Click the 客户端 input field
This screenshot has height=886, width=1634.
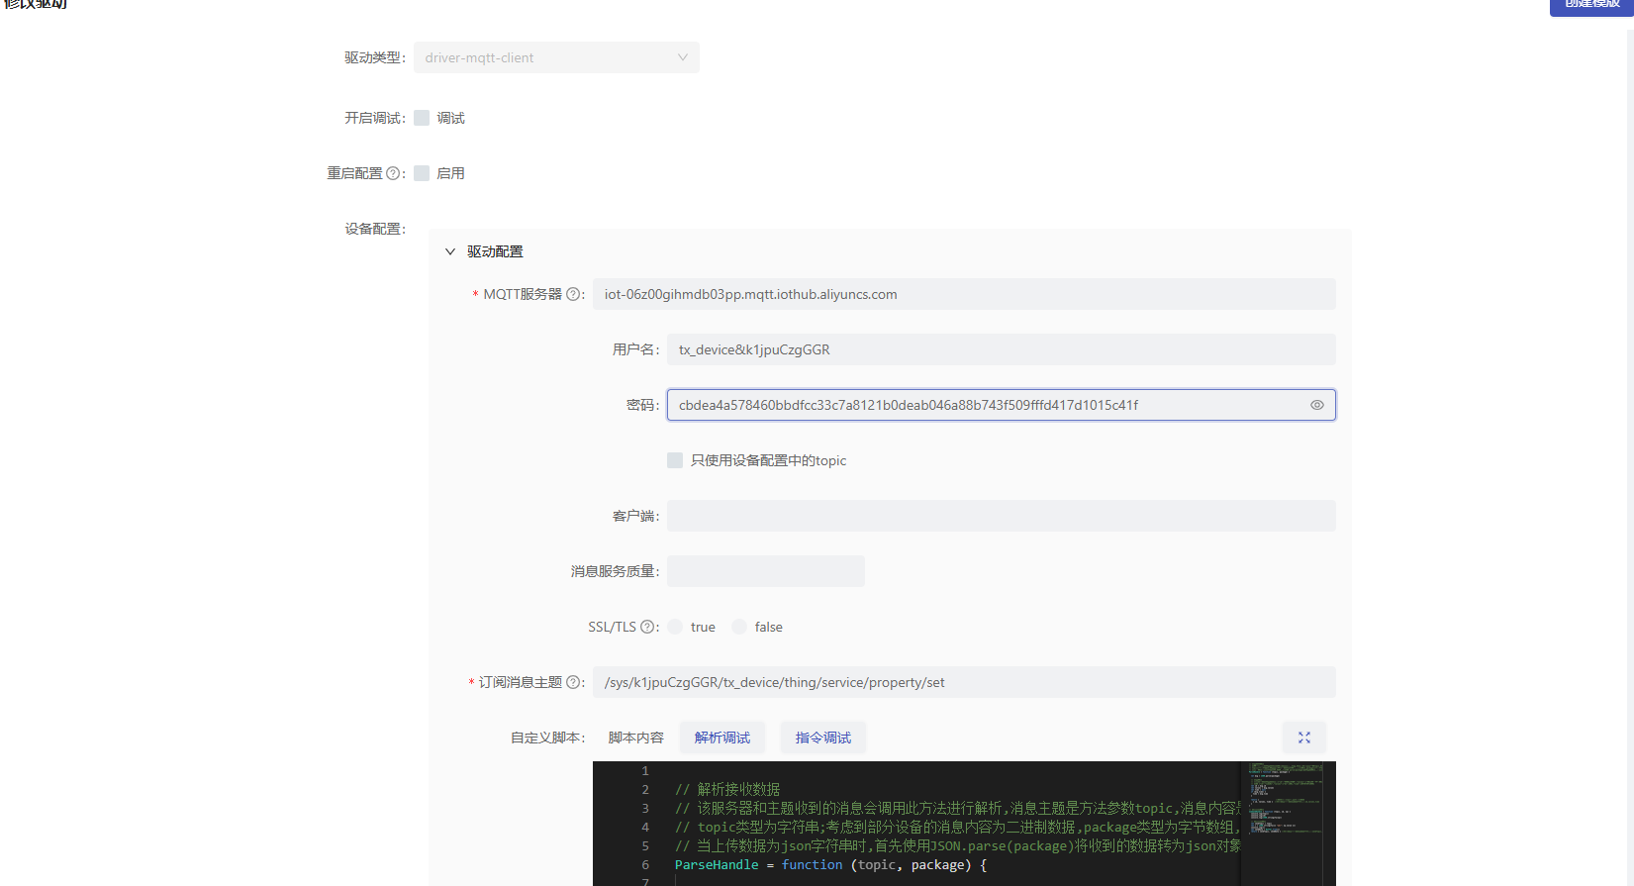1001,516
